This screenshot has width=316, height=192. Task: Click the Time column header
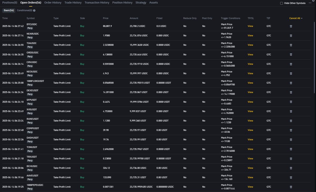pos(5,18)
